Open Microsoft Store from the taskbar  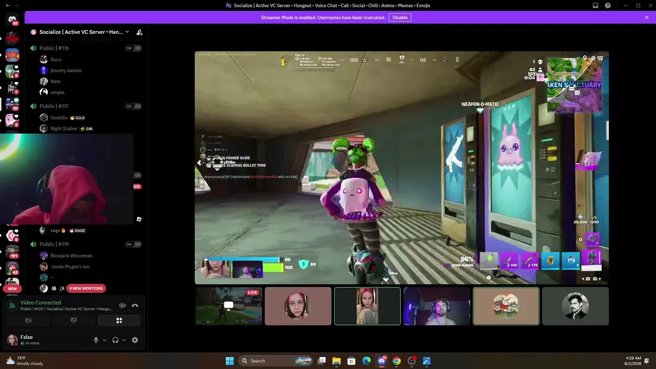pyautogui.click(x=352, y=361)
